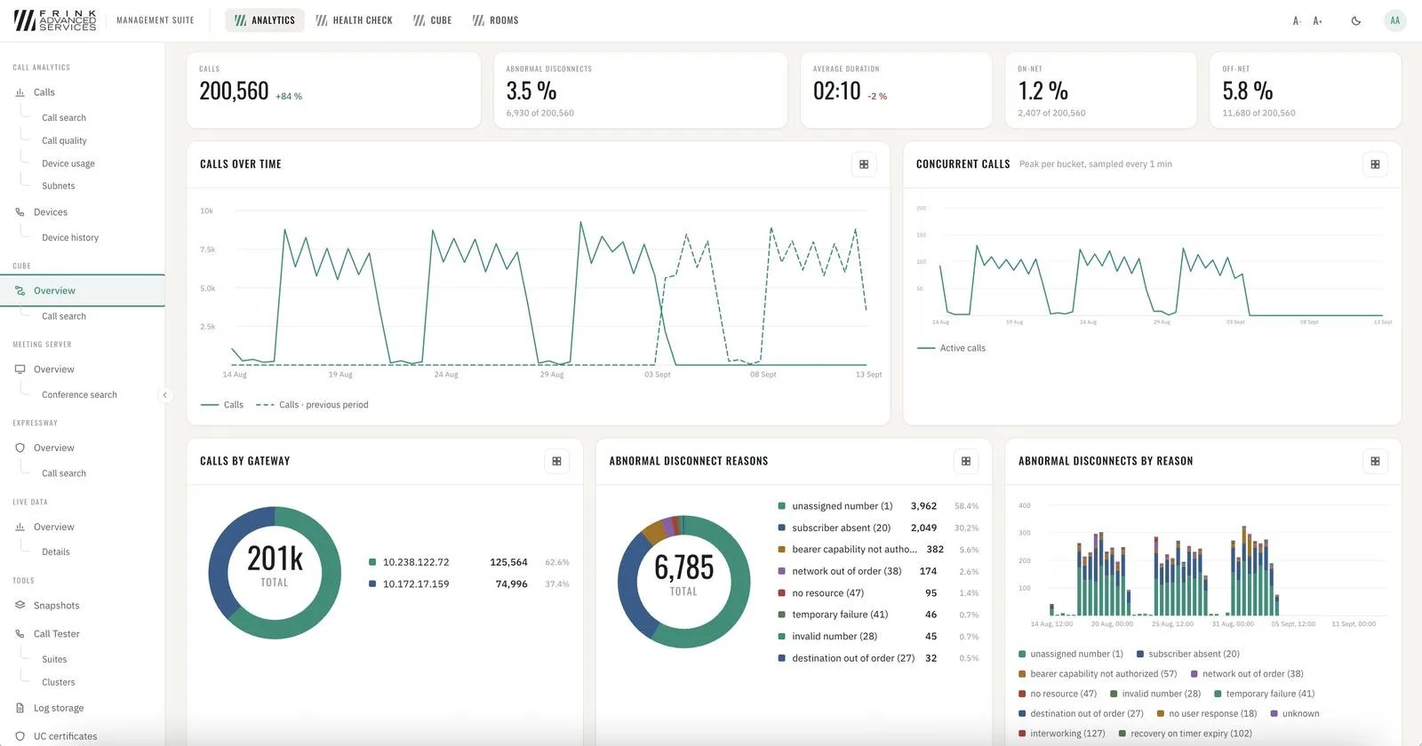
Task: Open Suites under Call Tester
Action: [x=54, y=660]
